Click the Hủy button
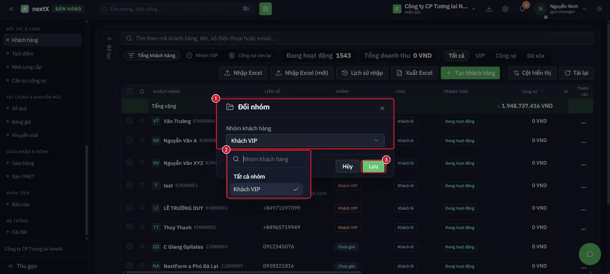This screenshot has width=610, height=274. (348, 166)
